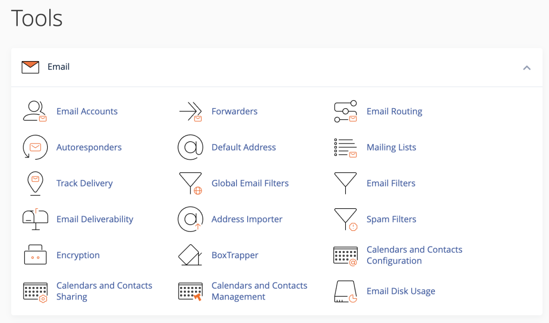Open Email Accounts link
Image resolution: width=549 pixels, height=323 pixels.
(x=87, y=111)
